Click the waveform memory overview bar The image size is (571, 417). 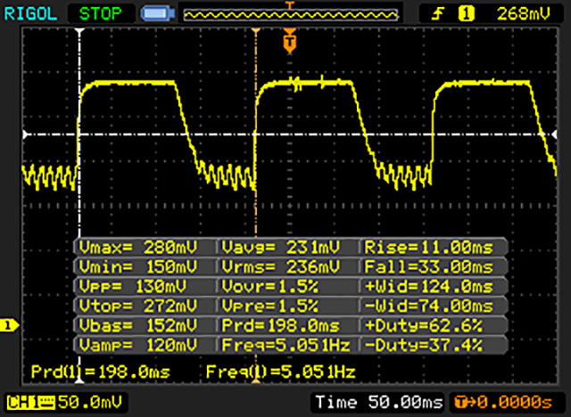(x=291, y=15)
